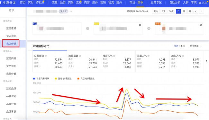Go to the previous date period
This screenshot has height=120, width=209.
click(x=196, y=11)
